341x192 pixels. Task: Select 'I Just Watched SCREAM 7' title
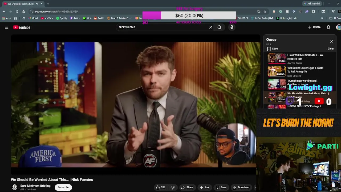click(305, 57)
